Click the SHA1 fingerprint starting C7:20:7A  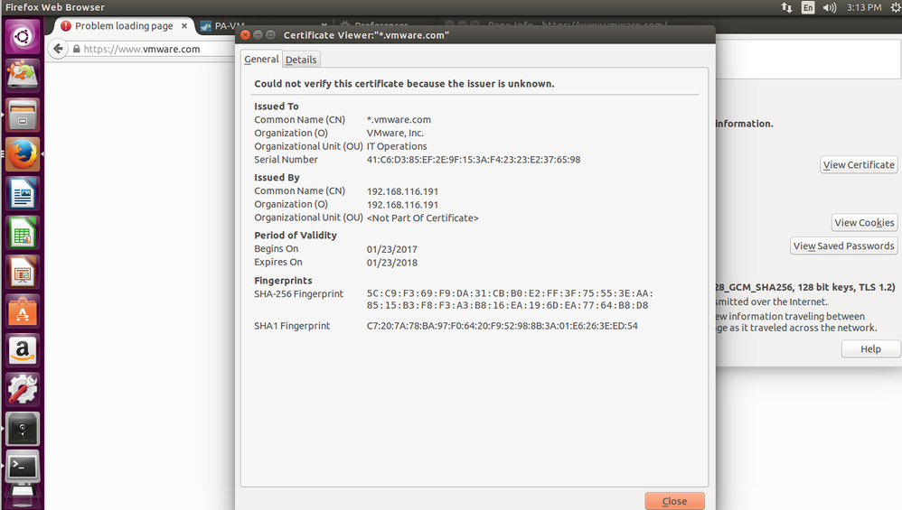click(503, 326)
